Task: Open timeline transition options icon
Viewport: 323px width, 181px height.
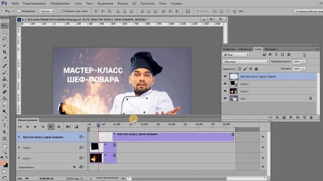Action: pyautogui.click(x=76, y=127)
